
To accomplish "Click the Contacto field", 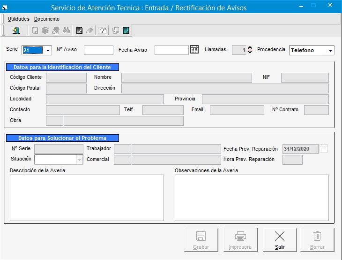I will [83, 110].
